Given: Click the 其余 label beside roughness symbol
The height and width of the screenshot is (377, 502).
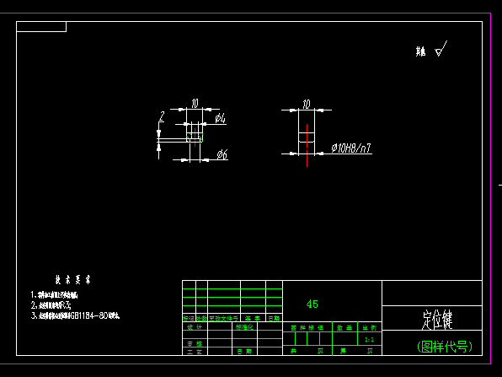Looking at the screenshot, I should tap(420, 51).
